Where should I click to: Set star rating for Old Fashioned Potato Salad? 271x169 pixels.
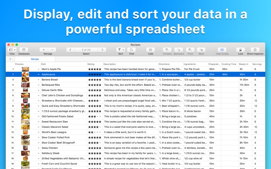point(95,117)
